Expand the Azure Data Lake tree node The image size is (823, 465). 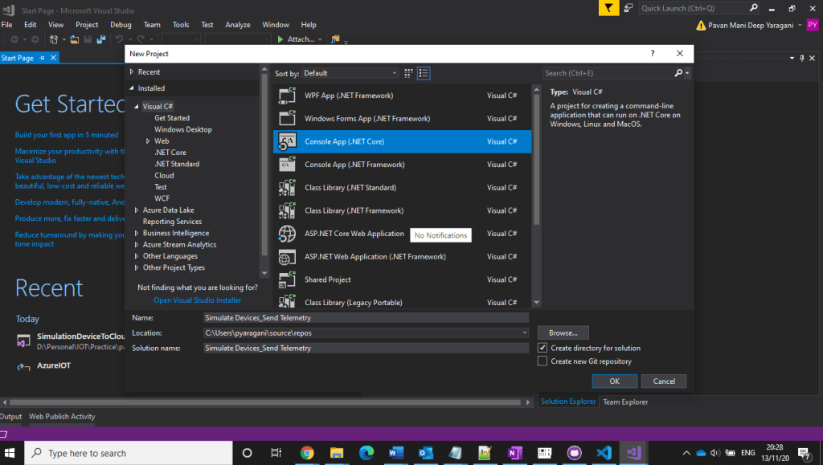137,210
